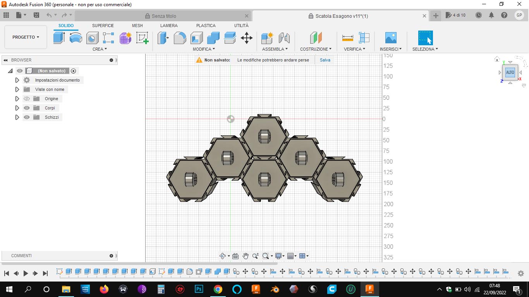This screenshot has width=529, height=297.
Task: Show the Origine folder in the browser
Action: click(x=26, y=99)
